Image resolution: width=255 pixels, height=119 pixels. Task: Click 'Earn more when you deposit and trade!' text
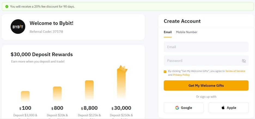38,61
